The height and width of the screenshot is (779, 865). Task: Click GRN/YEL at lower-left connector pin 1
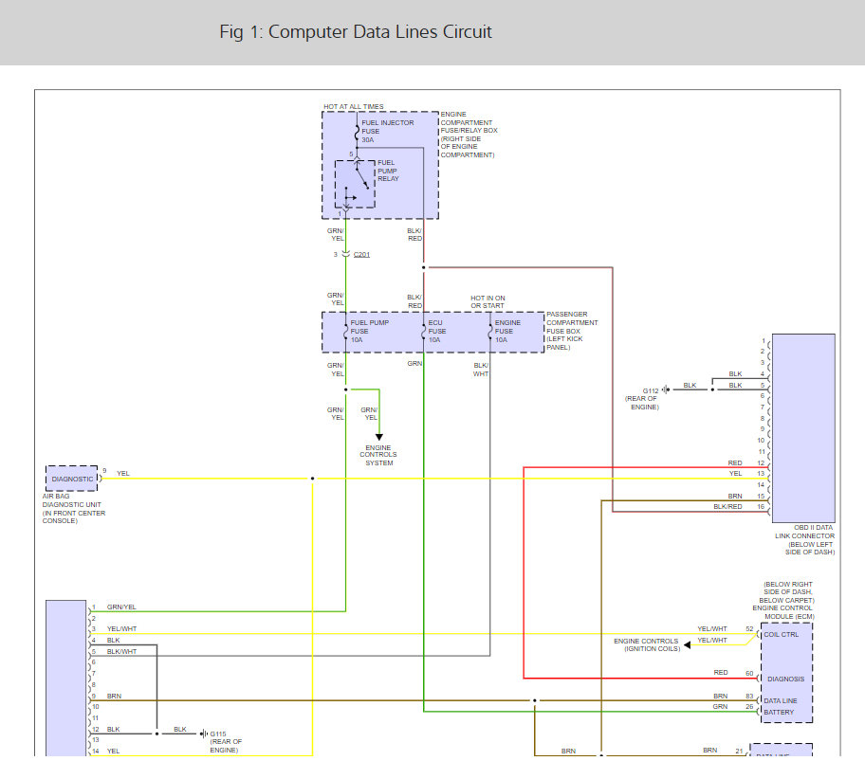click(x=121, y=607)
